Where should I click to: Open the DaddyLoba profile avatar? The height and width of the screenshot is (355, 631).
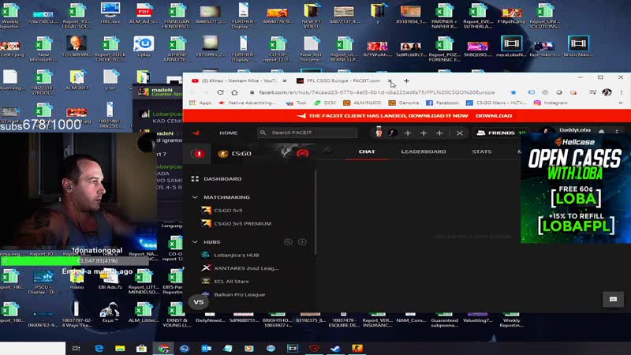pyautogui.click(x=547, y=131)
